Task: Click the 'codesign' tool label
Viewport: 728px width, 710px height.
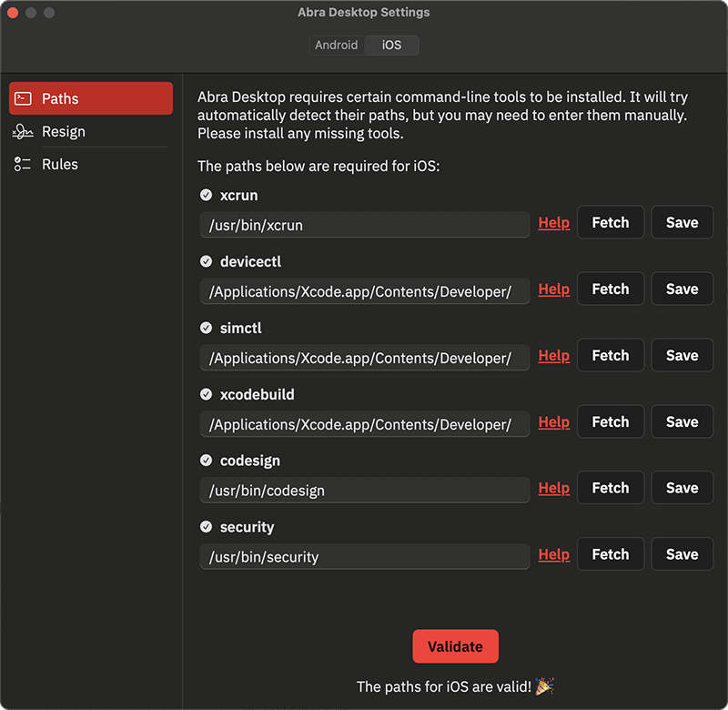Action: [249, 461]
